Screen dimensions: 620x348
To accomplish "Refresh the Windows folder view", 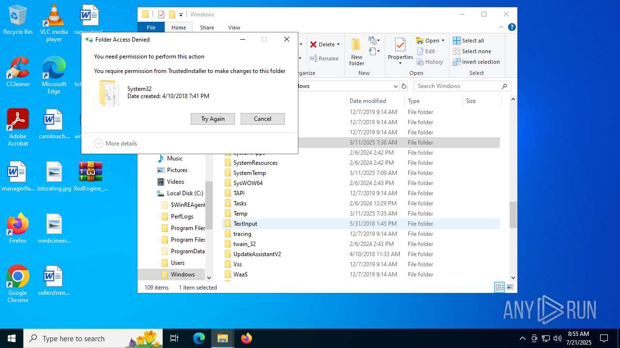I will [x=404, y=86].
